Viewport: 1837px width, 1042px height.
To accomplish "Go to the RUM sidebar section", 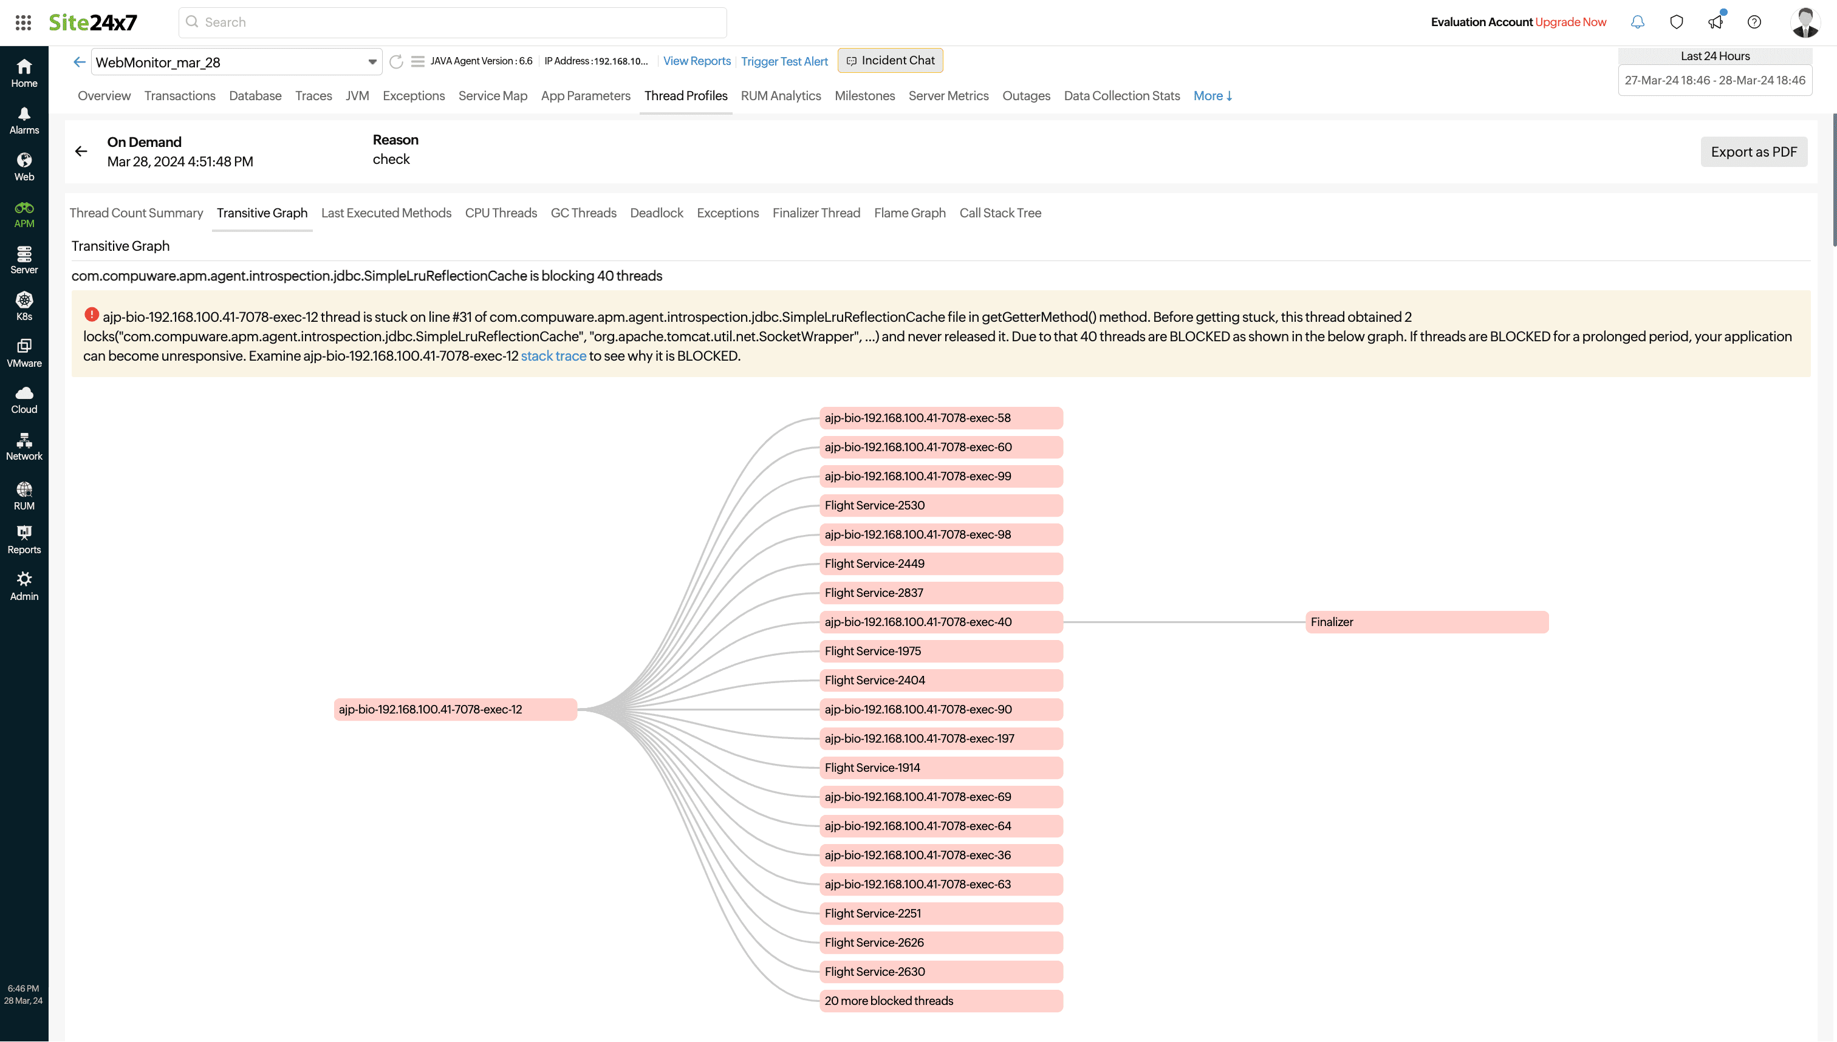I will 24,496.
